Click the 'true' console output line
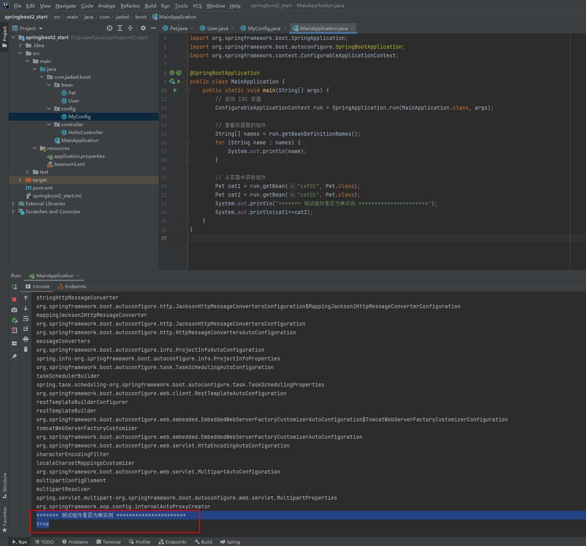Image resolution: width=586 pixels, height=546 pixels. pos(43,524)
